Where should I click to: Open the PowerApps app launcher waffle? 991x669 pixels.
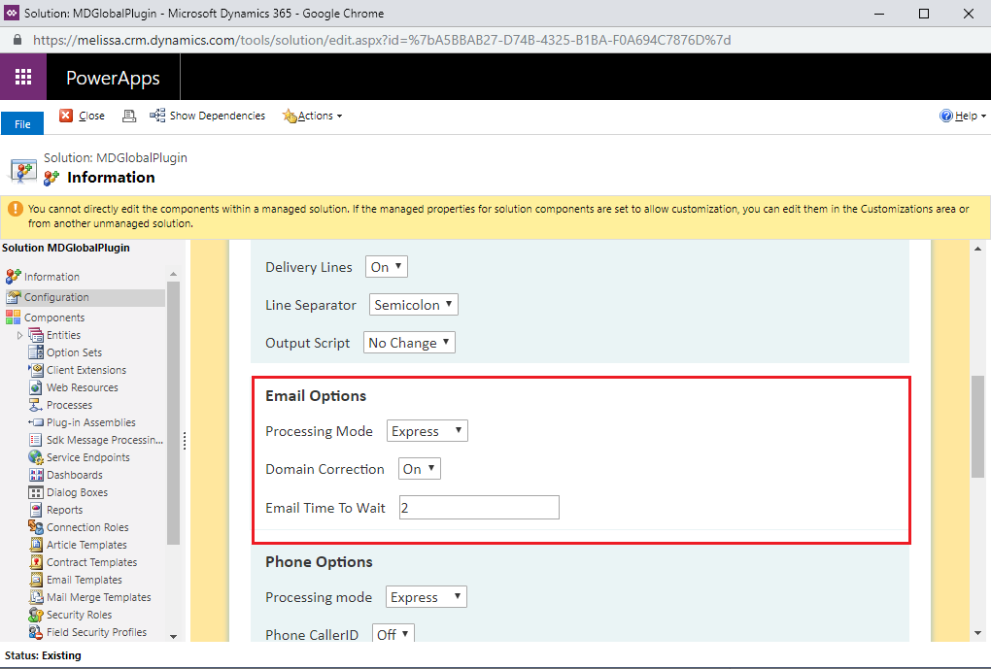pos(23,77)
